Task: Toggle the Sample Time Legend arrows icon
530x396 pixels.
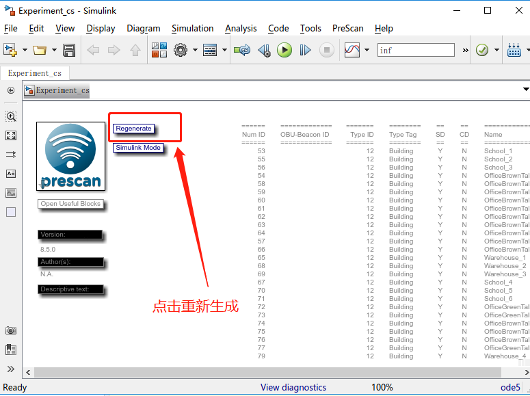Action: [x=11, y=155]
